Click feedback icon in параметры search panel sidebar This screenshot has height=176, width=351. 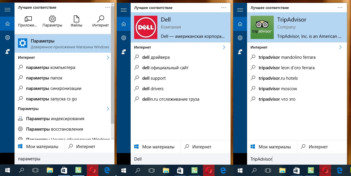pyautogui.click(x=7, y=51)
